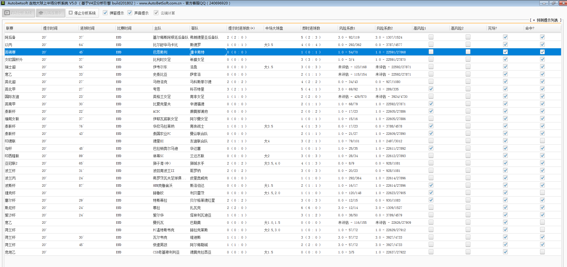Click the 停止分析系统 stop button
567x267 pixels.
click(x=82, y=13)
